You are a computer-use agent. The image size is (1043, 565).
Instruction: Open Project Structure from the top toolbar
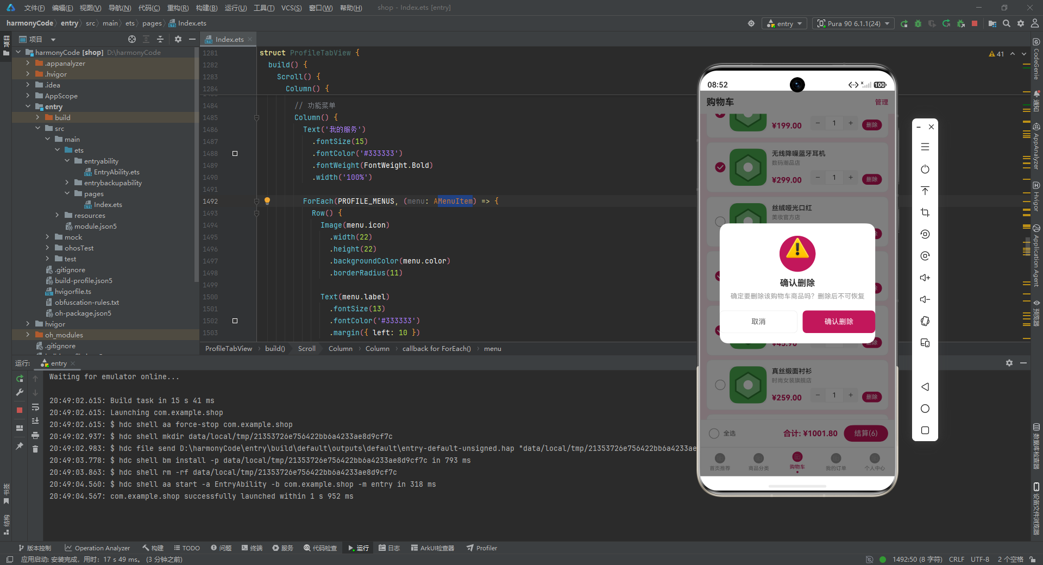(992, 23)
